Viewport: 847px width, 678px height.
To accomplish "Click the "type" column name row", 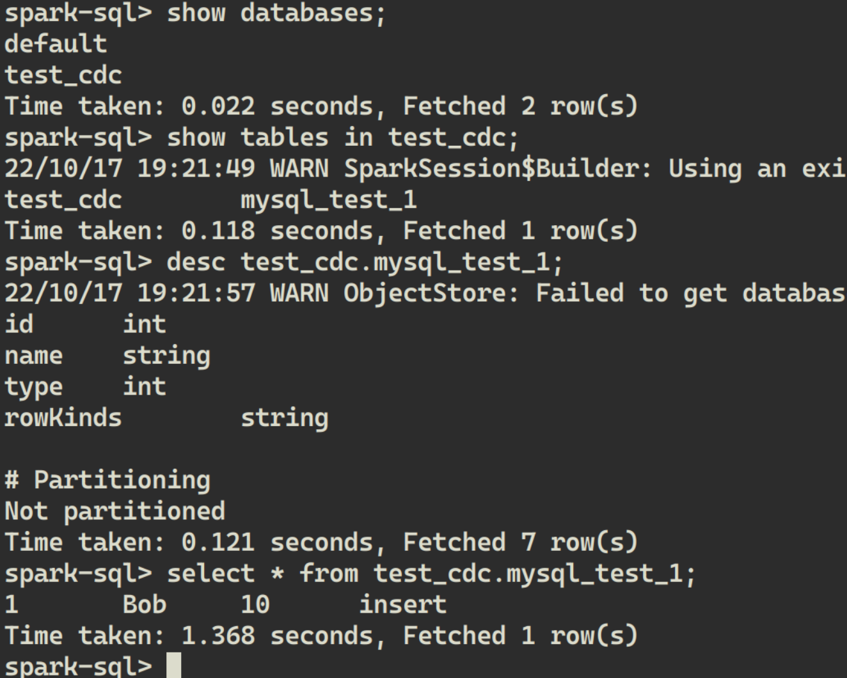I will click(33, 387).
